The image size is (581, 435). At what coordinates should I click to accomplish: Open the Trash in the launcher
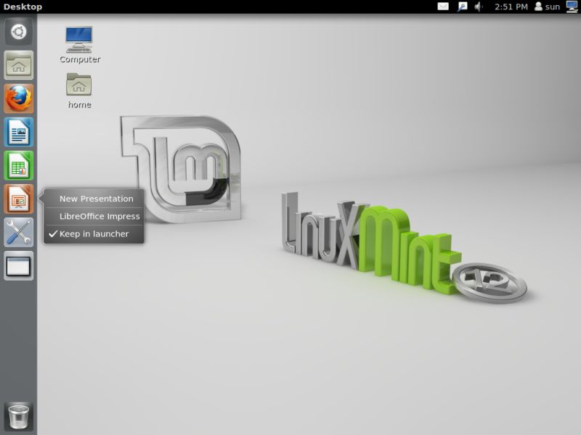click(19, 416)
